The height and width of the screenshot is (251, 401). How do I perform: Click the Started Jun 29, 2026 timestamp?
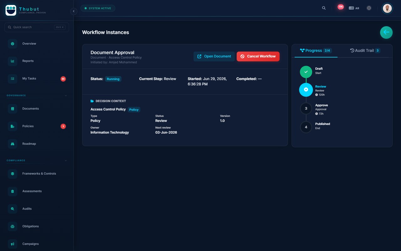[x=207, y=82]
